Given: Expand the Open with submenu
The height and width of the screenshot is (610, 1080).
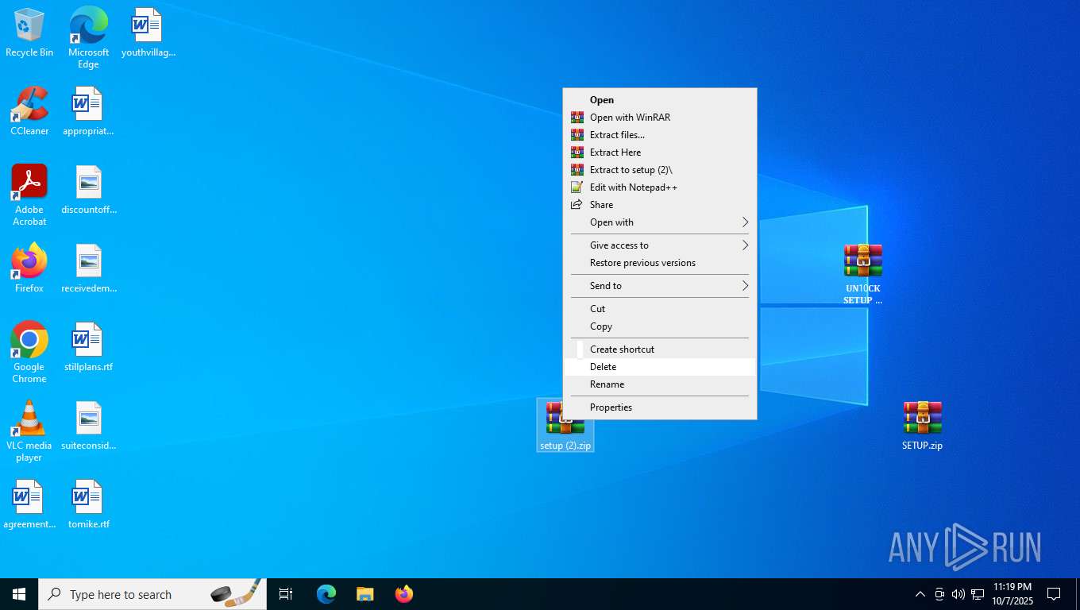Looking at the screenshot, I should pos(660,222).
